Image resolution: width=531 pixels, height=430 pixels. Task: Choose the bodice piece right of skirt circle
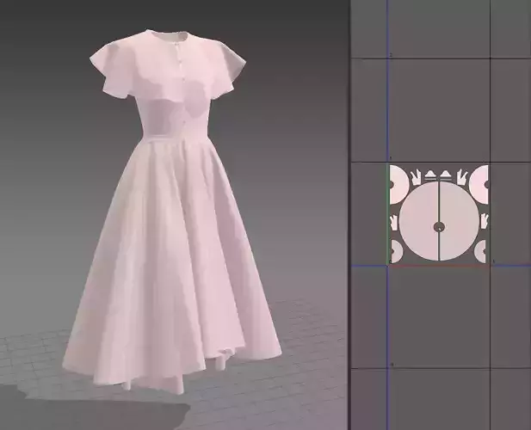485,221
